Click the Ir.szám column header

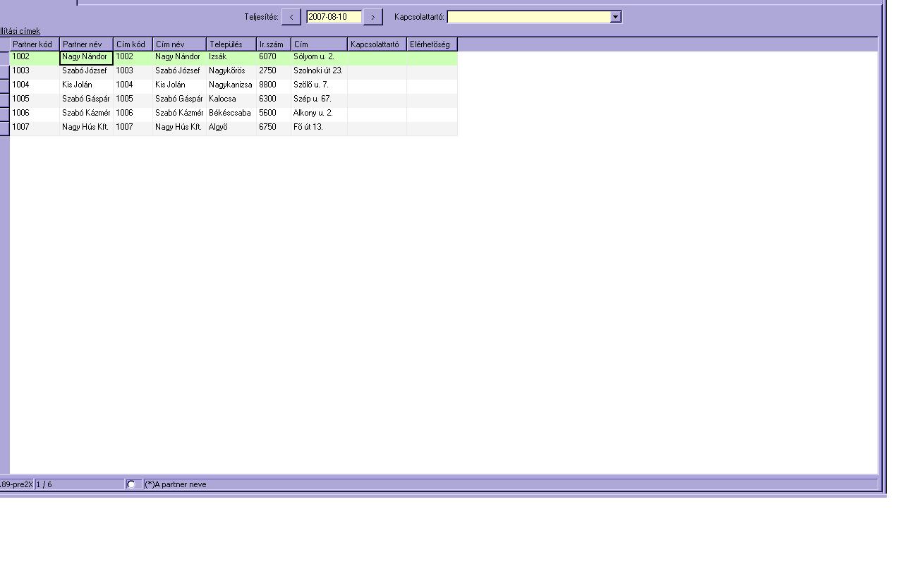coord(273,44)
